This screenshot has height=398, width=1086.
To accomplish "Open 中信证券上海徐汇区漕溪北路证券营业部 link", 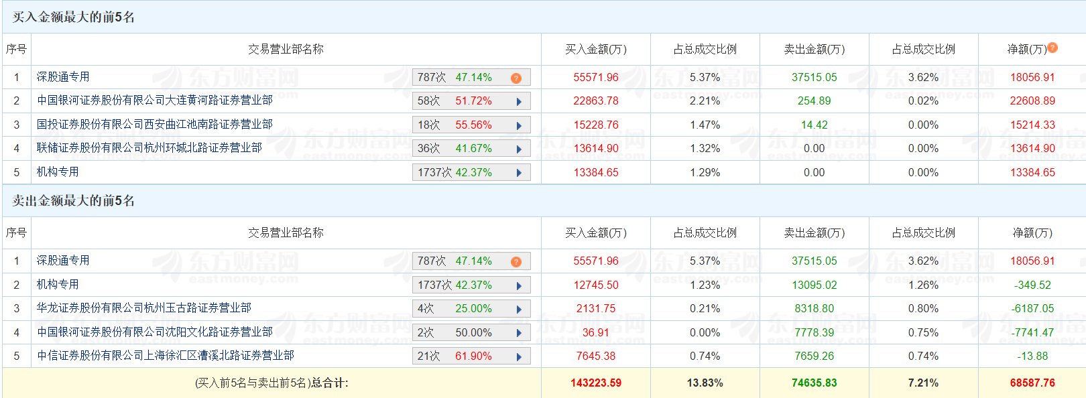I will [166, 356].
